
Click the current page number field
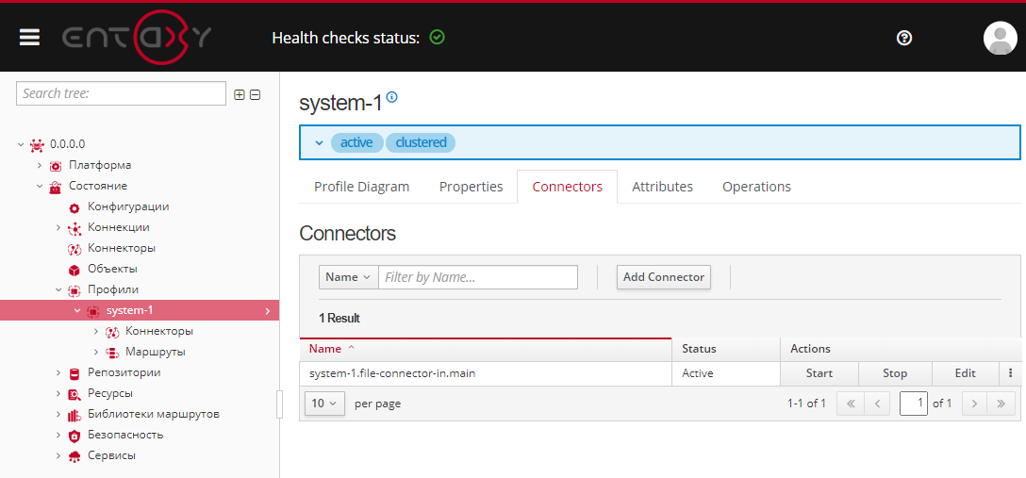[914, 404]
